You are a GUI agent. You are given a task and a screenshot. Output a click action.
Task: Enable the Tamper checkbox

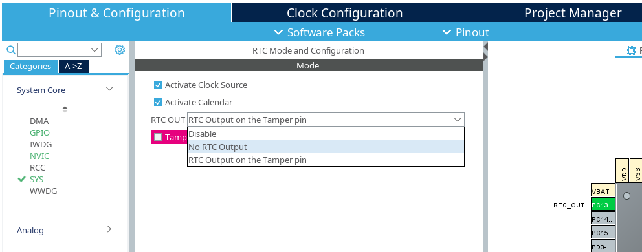[x=158, y=137]
